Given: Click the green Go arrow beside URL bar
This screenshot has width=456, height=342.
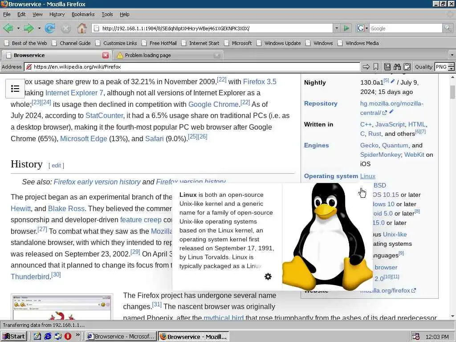Looking at the screenshot, I should [x=346, y=28].
